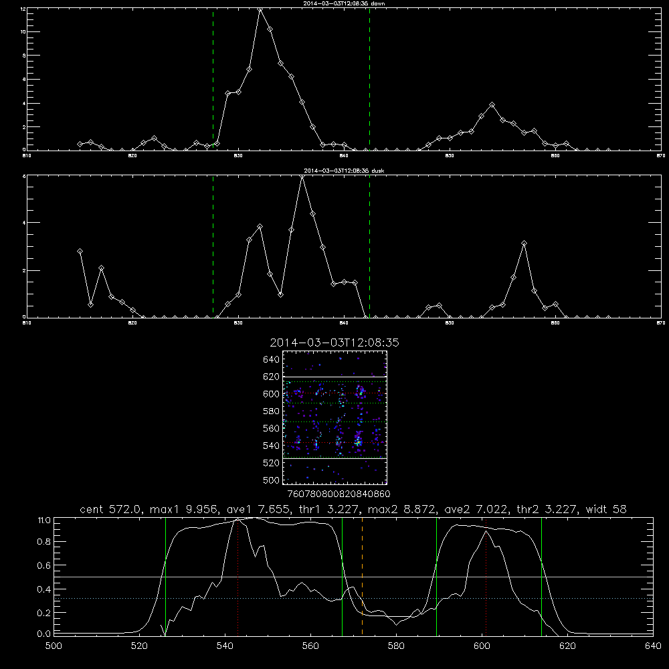Viewport: 669px width, 669px height.
Task: Click the 540 x-axis label of bottom plot
Action: (225, 646)
